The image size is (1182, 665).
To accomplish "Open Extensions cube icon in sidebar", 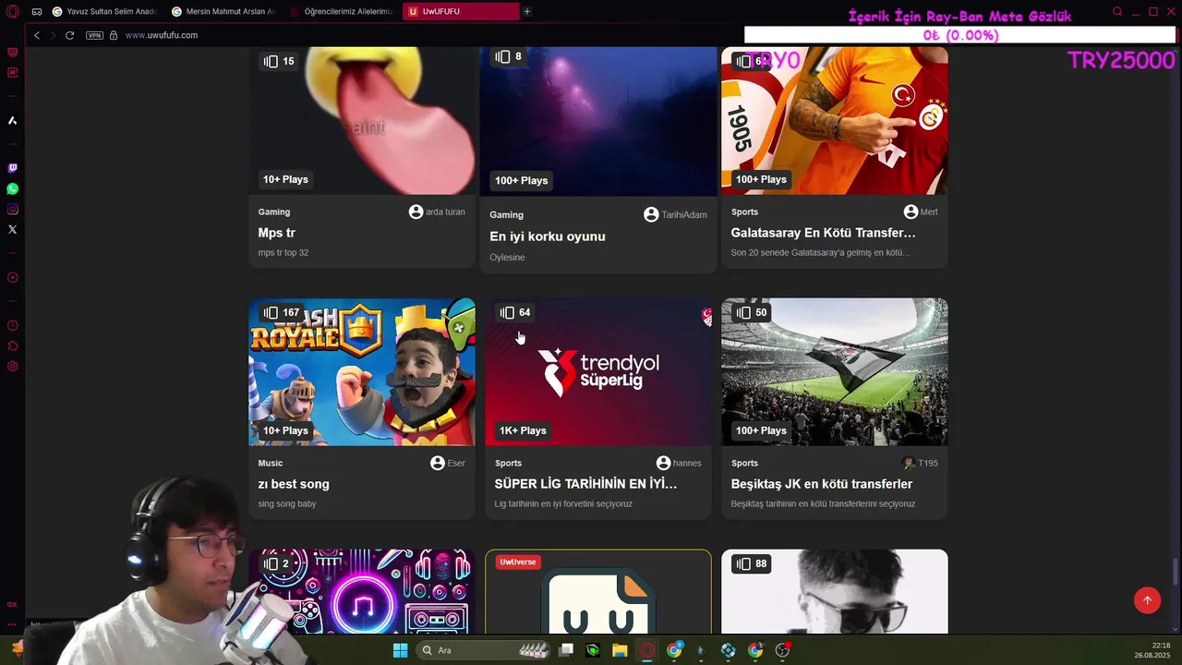I will click(13, 345).
